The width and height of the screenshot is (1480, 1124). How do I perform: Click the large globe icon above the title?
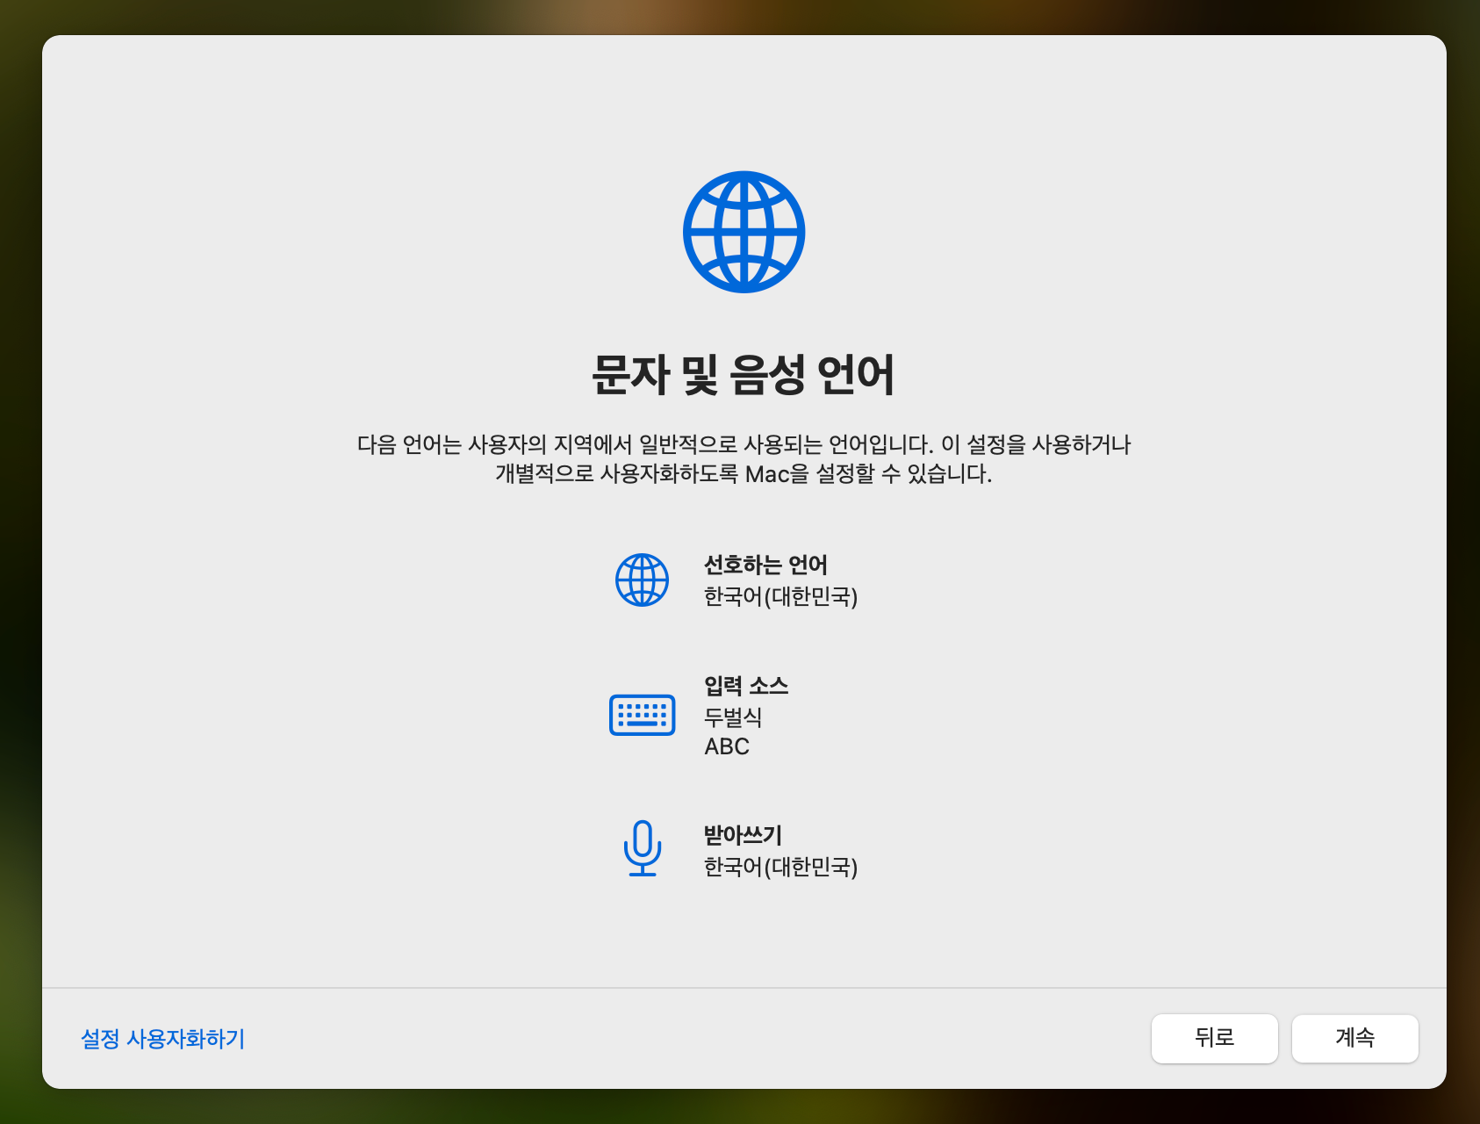coord(744,231)
